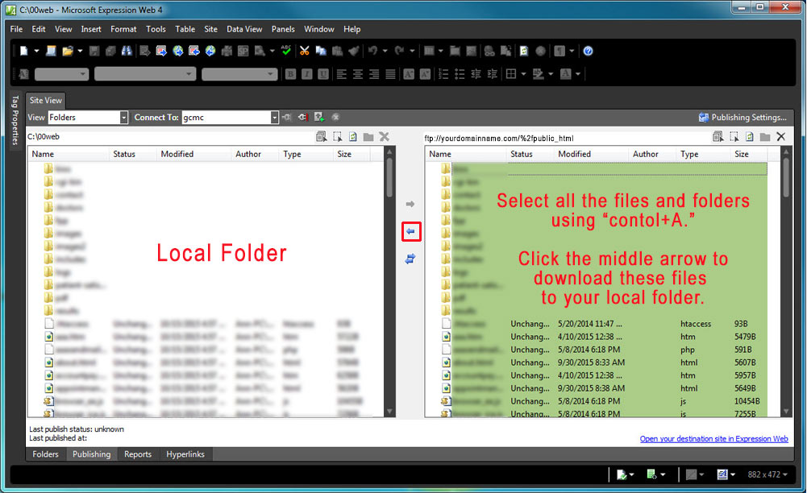Click the Insert Hyperlink icon
This screenshot has height=493, width=807.
click(489, 51)
